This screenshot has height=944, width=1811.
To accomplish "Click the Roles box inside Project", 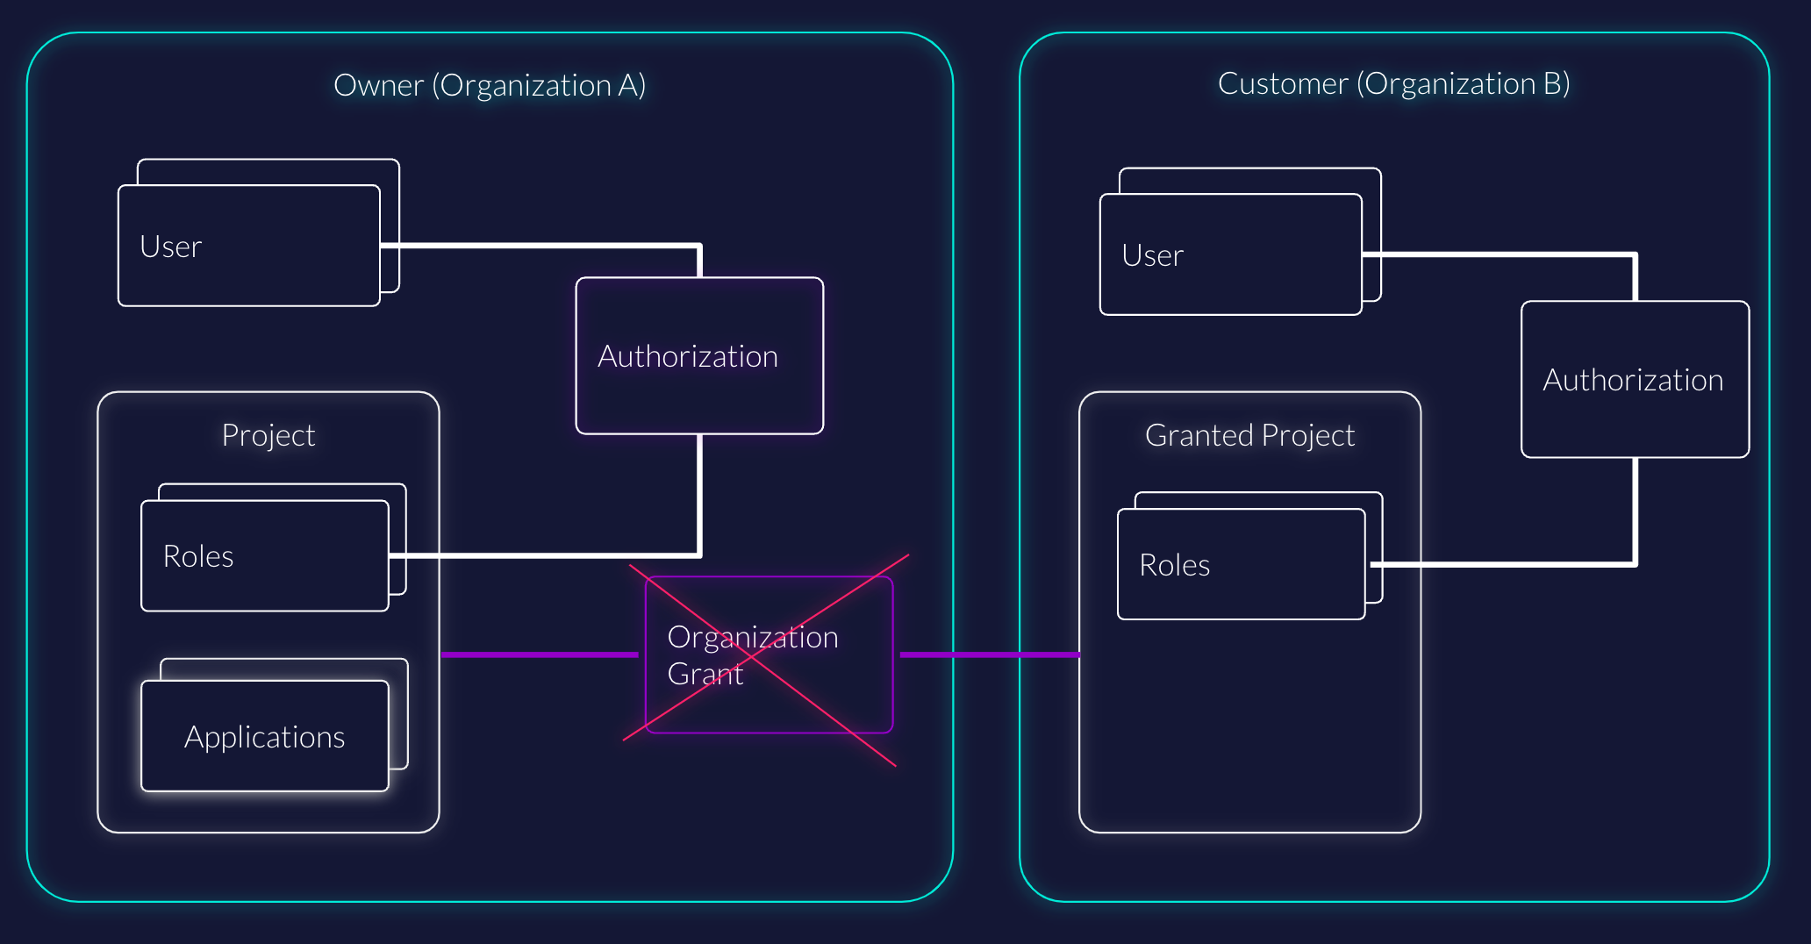I will click(264, 555).
